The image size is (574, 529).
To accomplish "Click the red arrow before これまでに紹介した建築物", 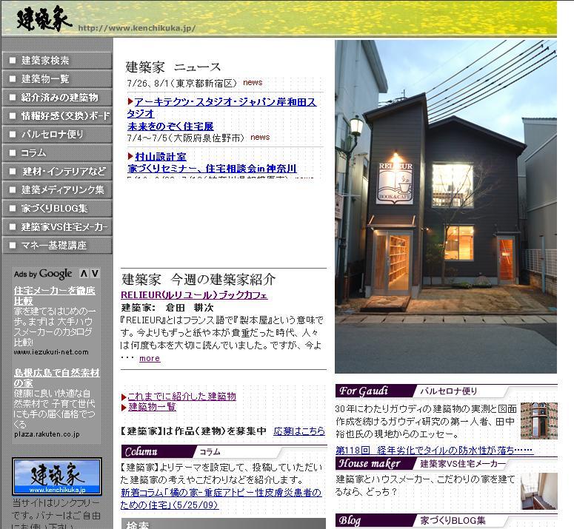I will coord(124,397).
